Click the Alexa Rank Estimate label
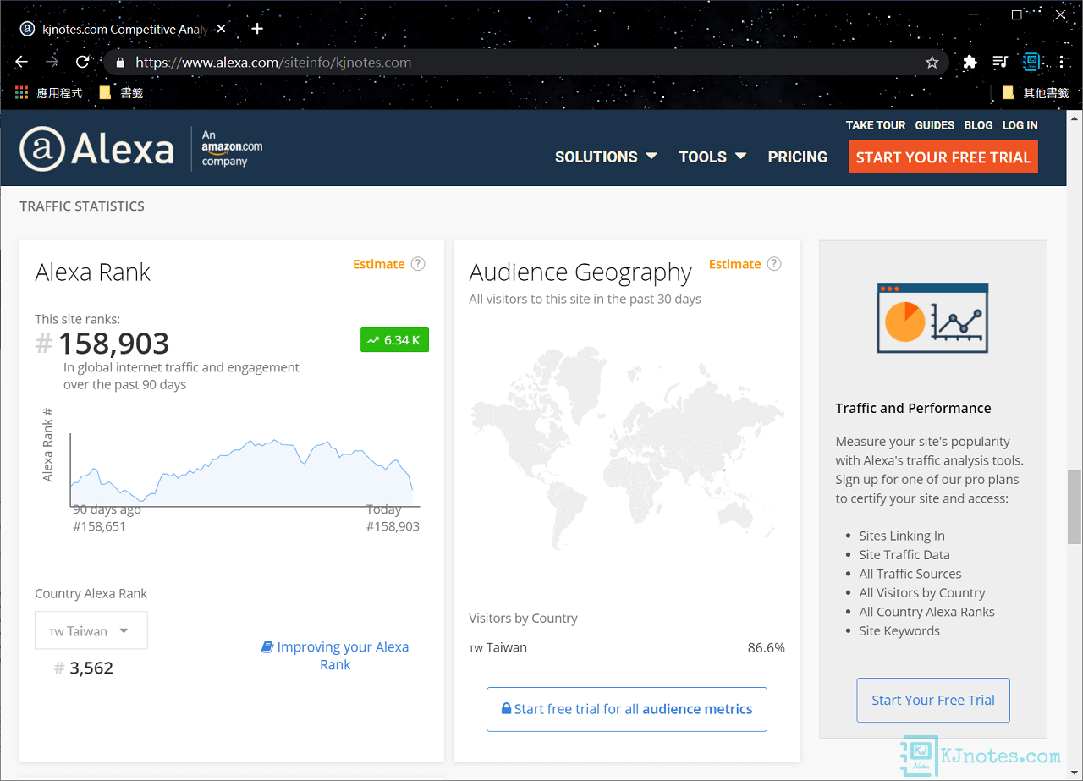 click(378, 264)
